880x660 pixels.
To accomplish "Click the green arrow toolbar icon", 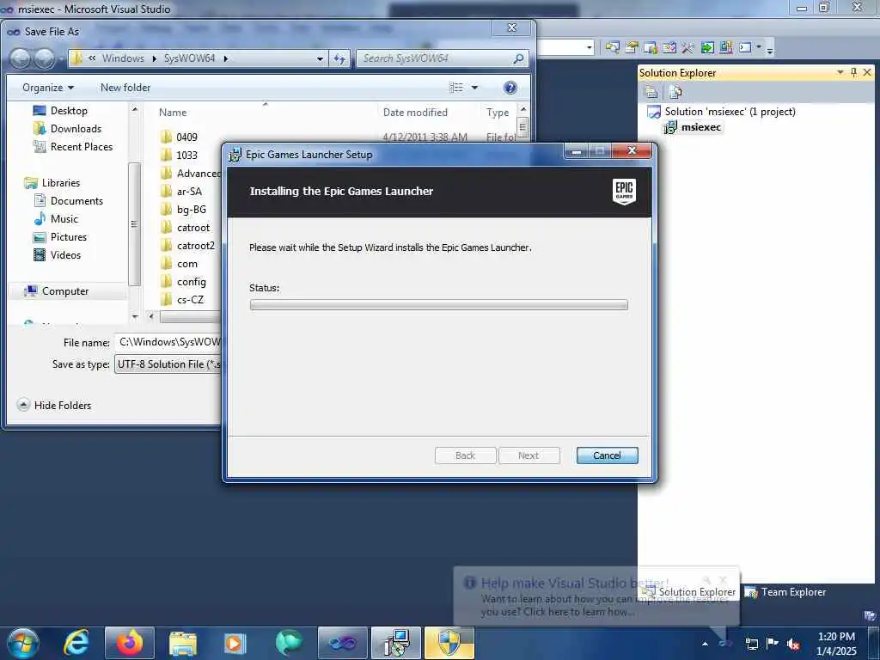I will tap(707, 48).
